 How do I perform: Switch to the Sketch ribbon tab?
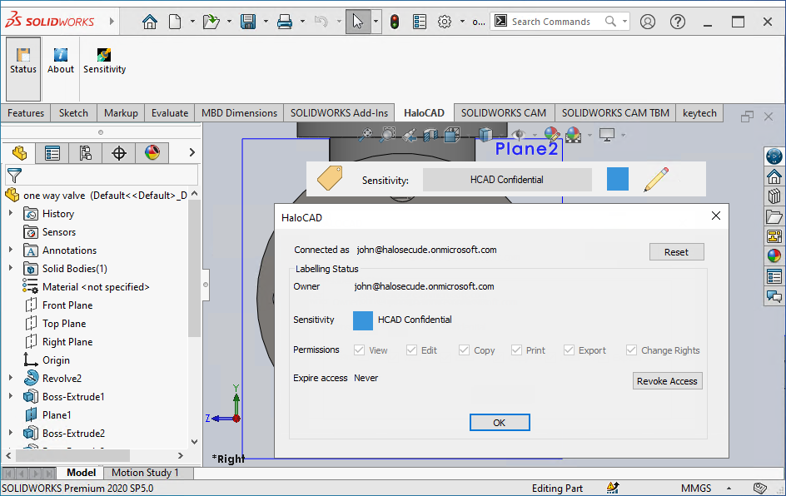73,112
